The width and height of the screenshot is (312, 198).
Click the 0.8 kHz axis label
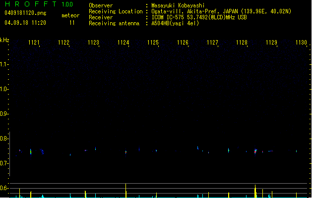tap(4, 139)
